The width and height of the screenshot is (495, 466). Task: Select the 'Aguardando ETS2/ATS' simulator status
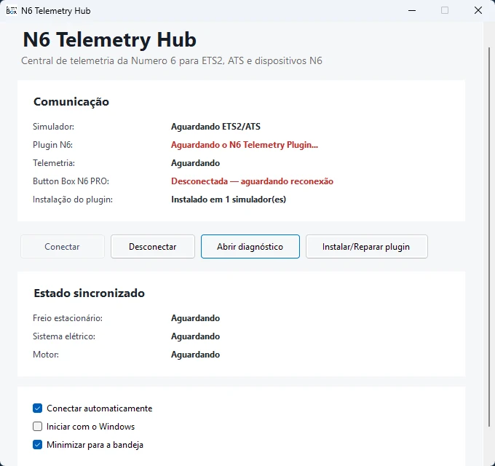pos(215,127)
